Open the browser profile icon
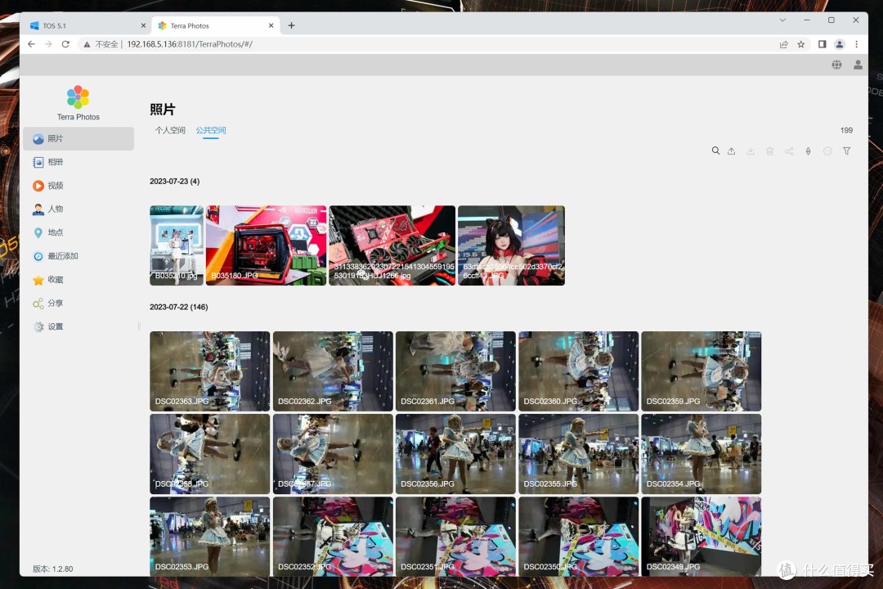Viewport: 883px width, 589px height. pyautogui.click(x=839, y=44)
